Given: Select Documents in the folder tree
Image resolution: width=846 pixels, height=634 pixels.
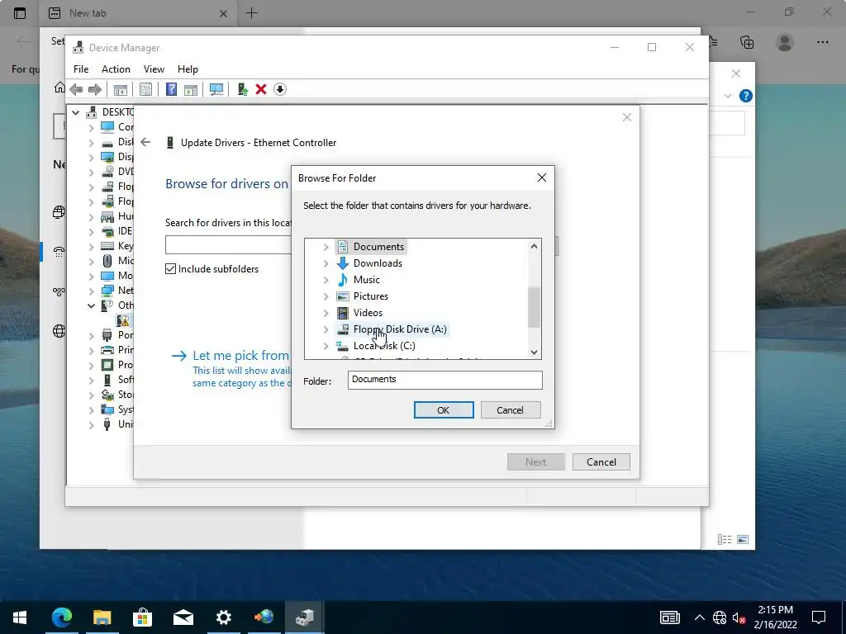Looking at the screenshot, I should pos(378,247).
